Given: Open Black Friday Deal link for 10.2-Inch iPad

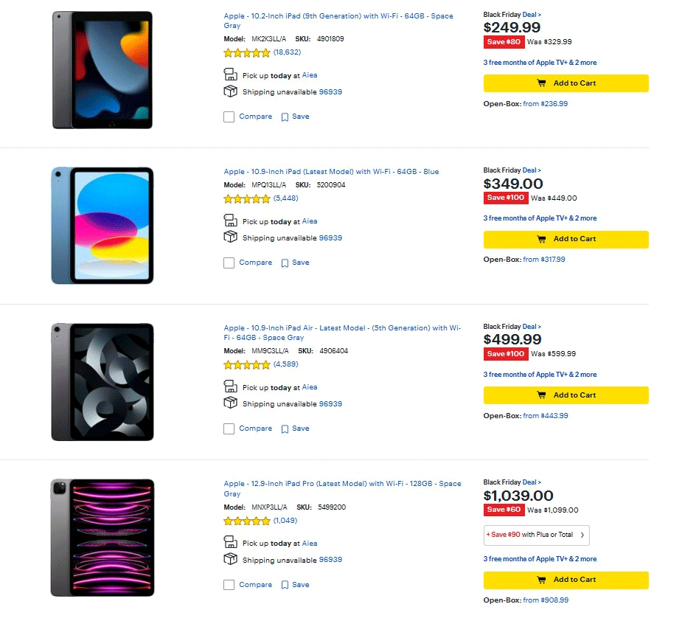Looking at the screenshot, I should pyautogui.click(x=531, y=14).
